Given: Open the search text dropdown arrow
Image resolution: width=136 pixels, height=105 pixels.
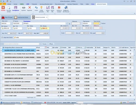Looking at the screenshot, I should coord(40,44).
